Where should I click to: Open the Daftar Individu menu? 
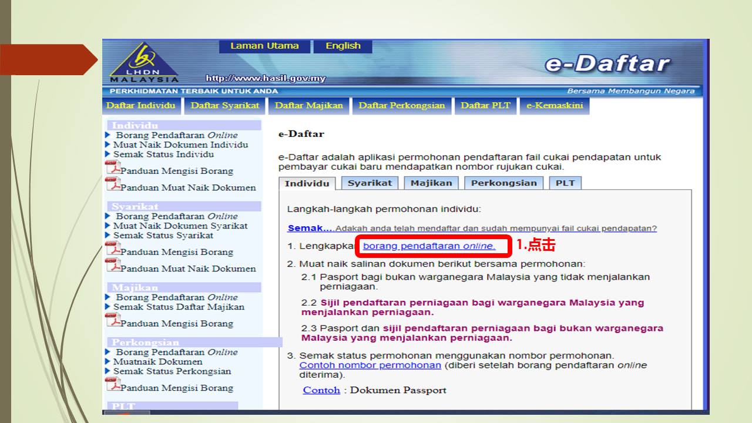(x=141, y=106)
